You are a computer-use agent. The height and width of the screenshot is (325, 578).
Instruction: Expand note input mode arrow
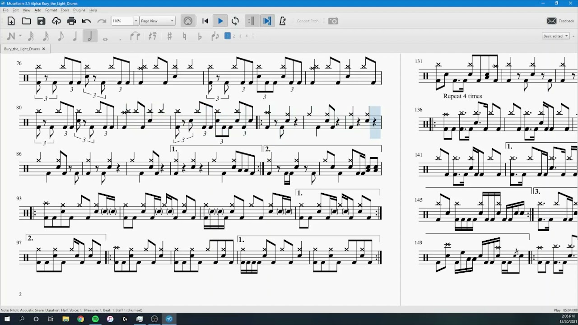click(x=20, y=36)
